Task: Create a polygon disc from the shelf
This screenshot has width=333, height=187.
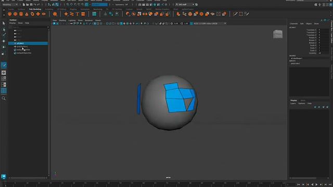Action: [44, 14]
